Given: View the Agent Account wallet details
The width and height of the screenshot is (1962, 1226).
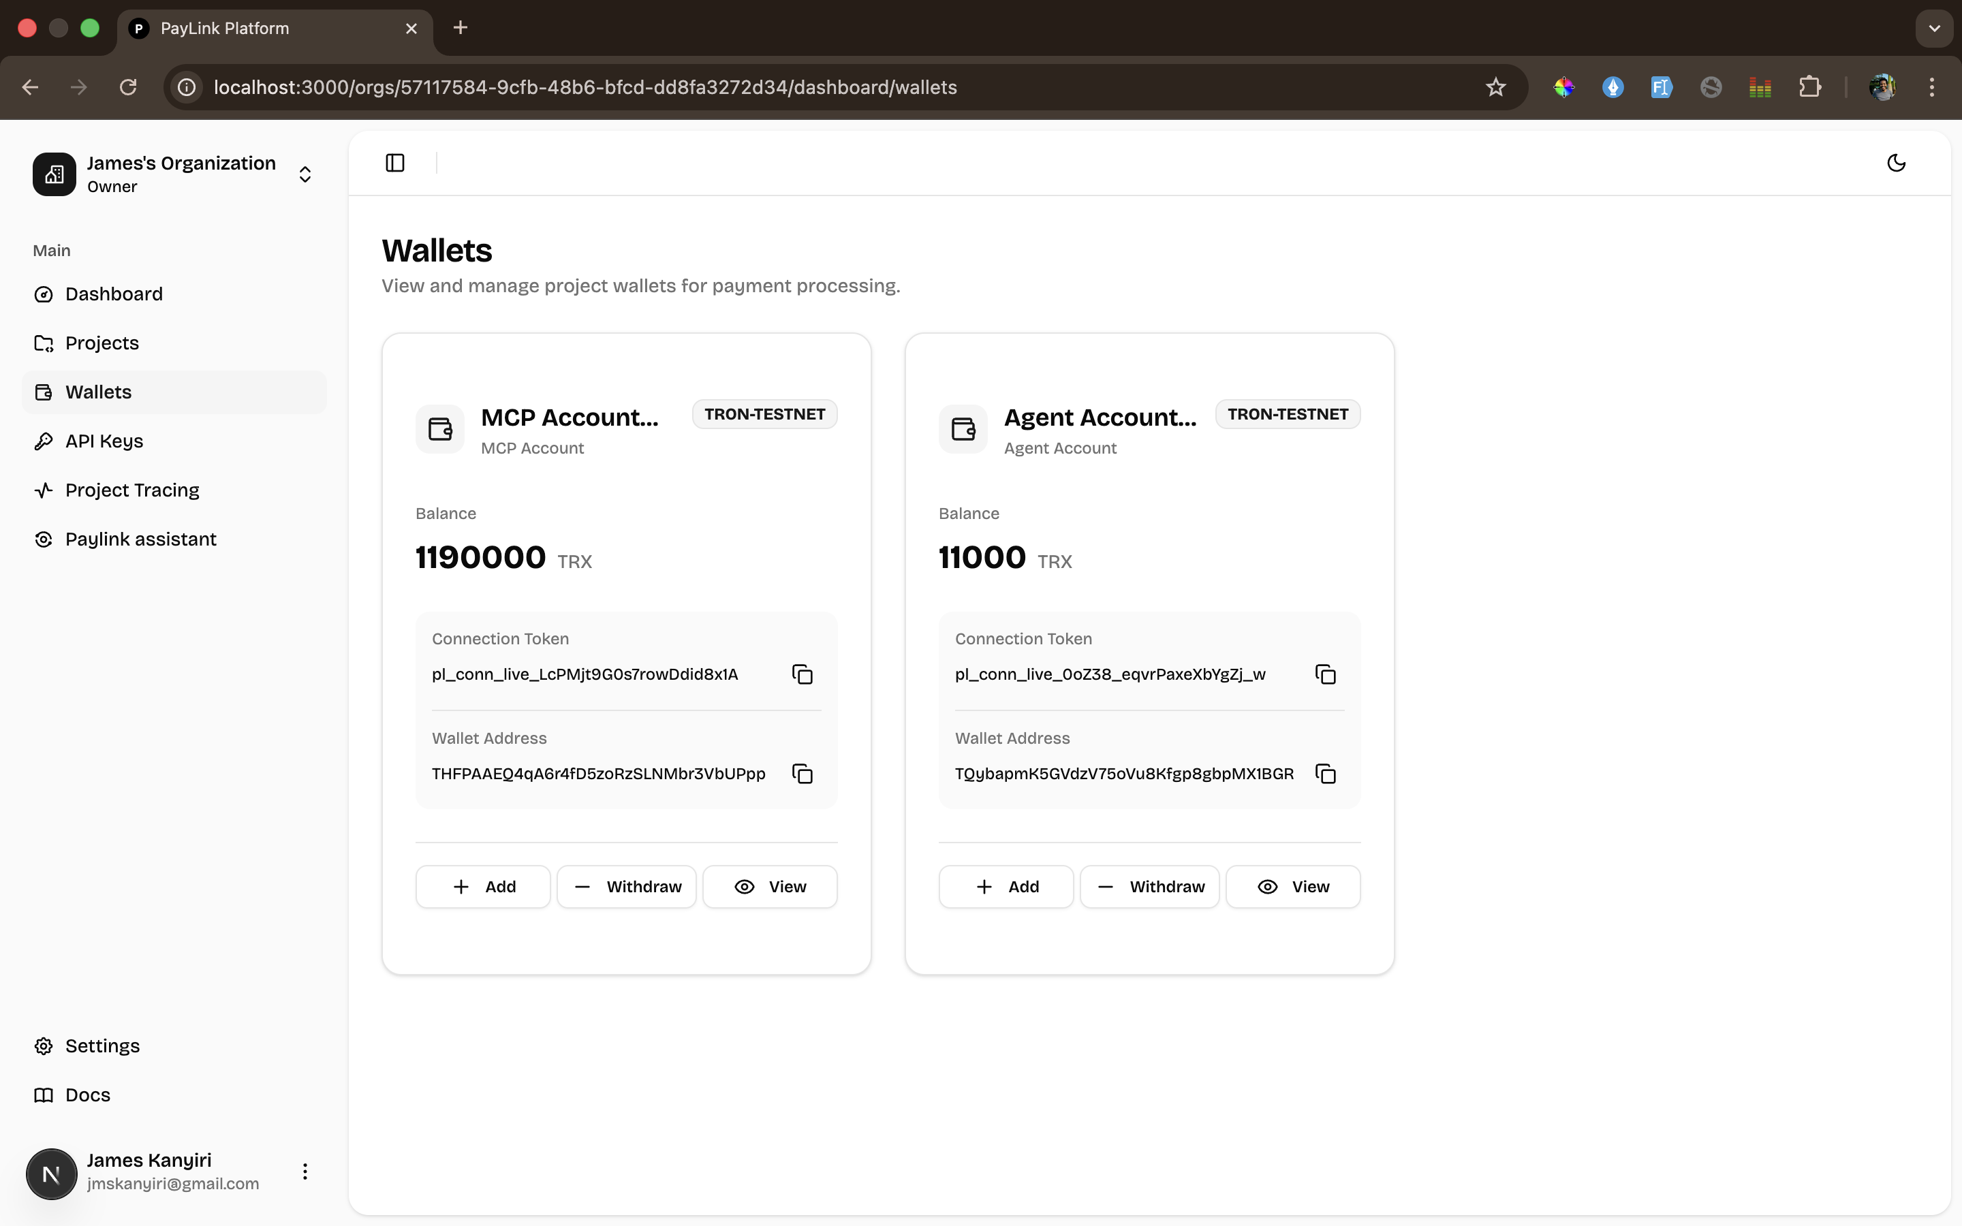Looking at the screenshot, I should click(x=1292, y=886).
